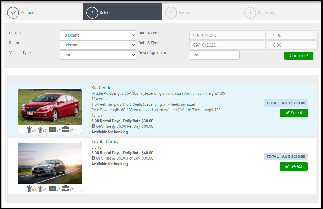Click the Pickup: label
Screen dimensions: 323x209
15,33
